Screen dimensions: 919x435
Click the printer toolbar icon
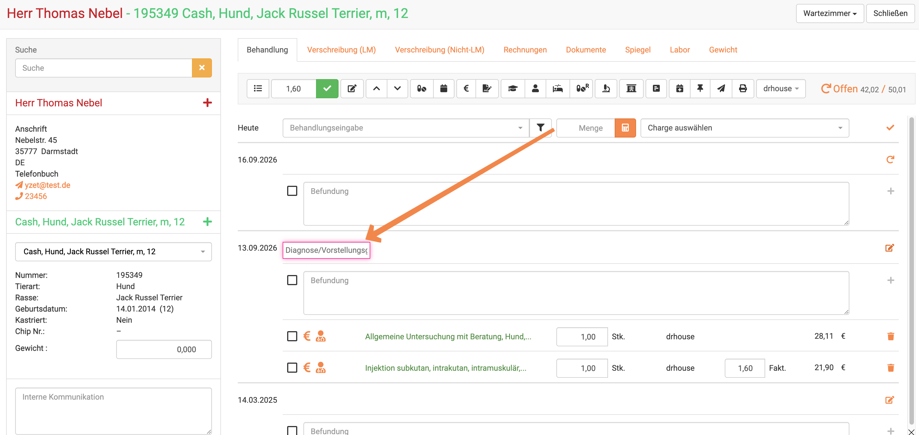click(x=743, y=88)
